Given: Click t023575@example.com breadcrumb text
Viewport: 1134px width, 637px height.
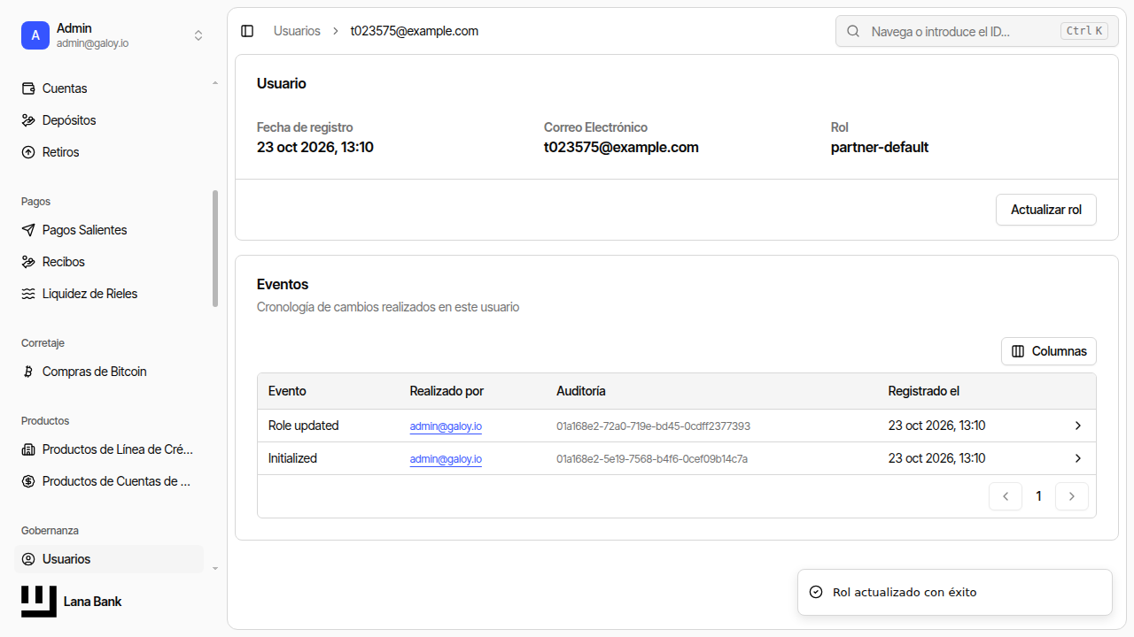Looking at the screenshot, I should (x=415, y=31).
